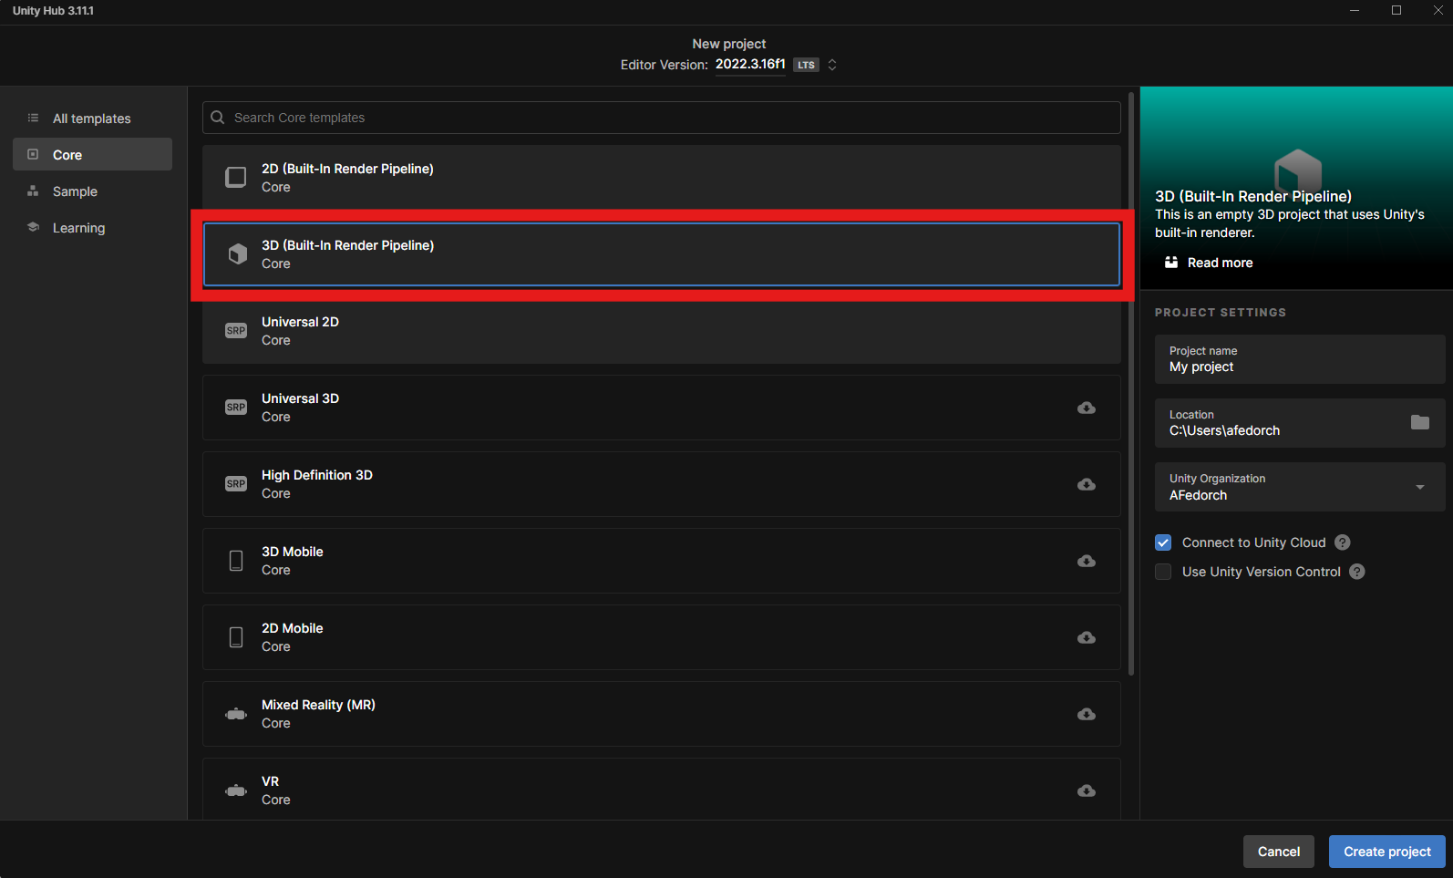Click the Mixed Reality headset icon

click(x=236, y=714)
